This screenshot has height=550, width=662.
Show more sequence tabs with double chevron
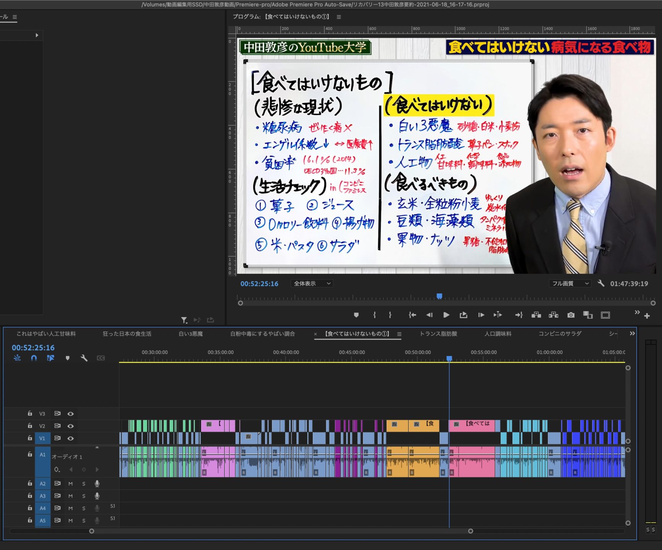pyautogui.click(x=632, y=333)
